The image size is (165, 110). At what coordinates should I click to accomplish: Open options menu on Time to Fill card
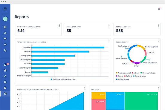(x=59, y=25)
